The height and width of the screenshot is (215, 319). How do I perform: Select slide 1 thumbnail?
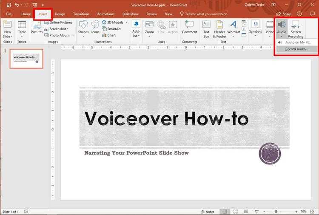pos(26,59)
